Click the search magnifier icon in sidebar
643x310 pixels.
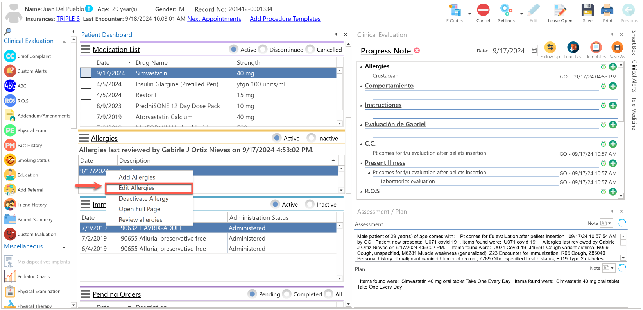pos(7,31)
